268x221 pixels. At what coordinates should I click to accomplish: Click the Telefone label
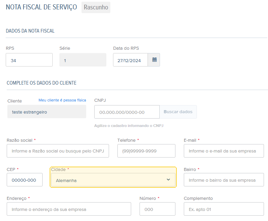click(126, 140)
